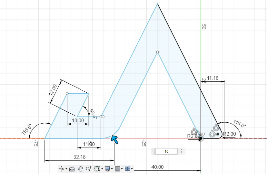Select the small hollow point just right of origin
The height and width of the screenshot is (174, 267).
203,134
